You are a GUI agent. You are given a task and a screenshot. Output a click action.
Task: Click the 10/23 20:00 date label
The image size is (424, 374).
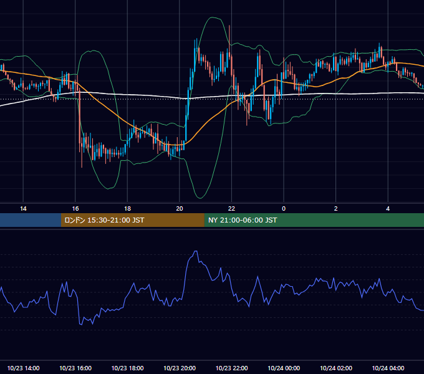[180, 368]
